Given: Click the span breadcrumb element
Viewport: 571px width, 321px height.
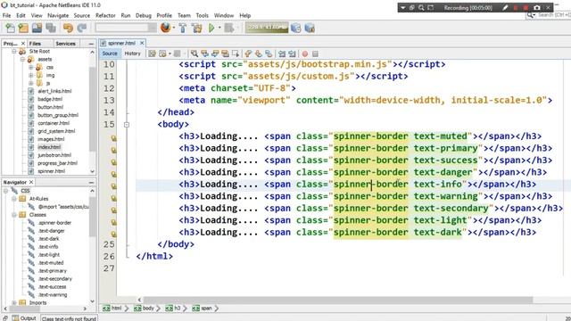Looking at the screenshot, I should coord(203,309).
